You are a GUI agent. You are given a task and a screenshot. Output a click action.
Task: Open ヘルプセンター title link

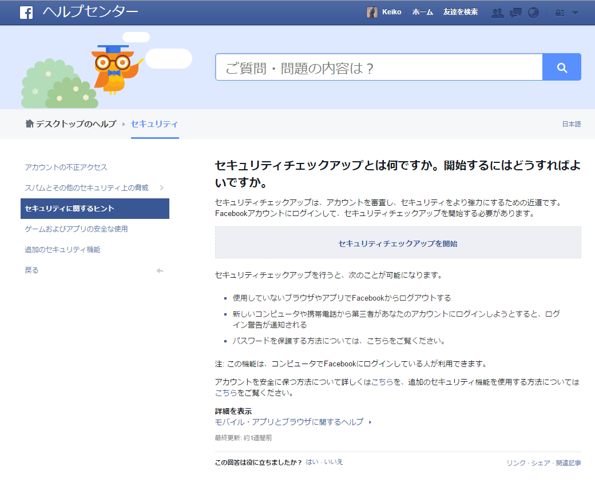click(90, 12)
